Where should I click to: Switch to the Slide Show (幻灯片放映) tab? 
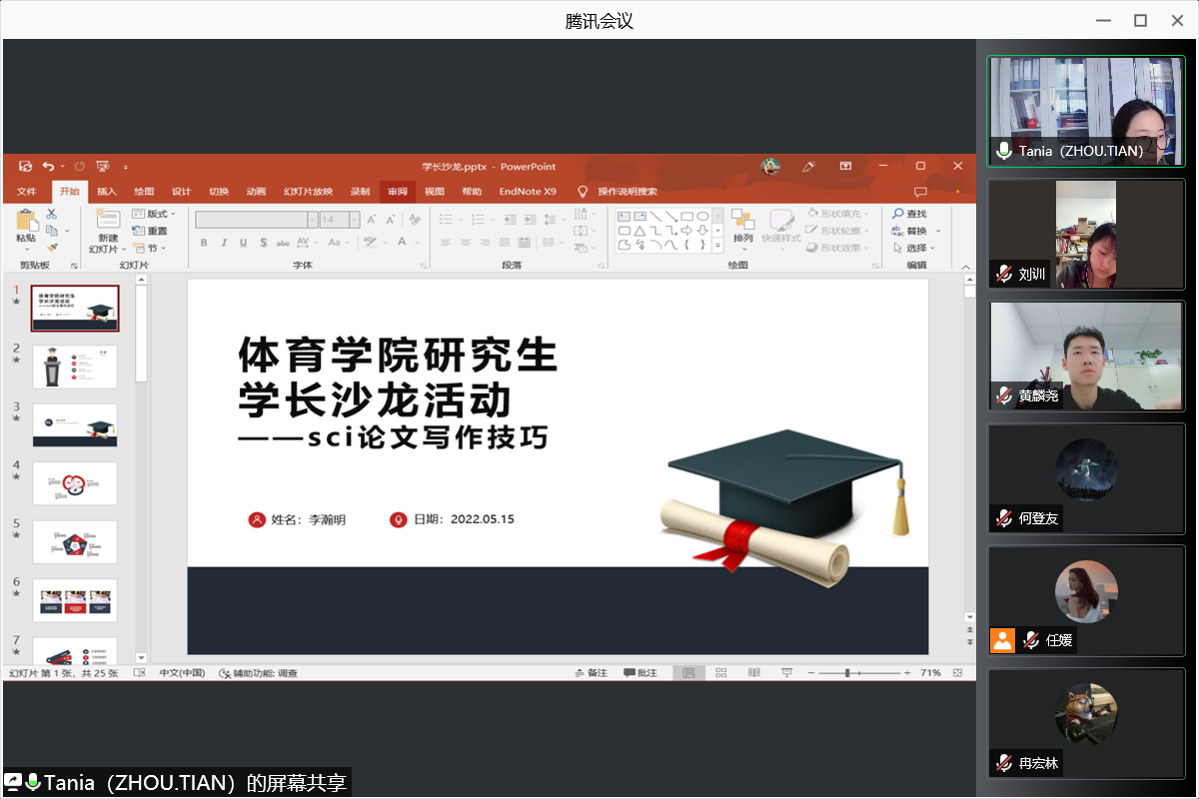coord(307,191)
